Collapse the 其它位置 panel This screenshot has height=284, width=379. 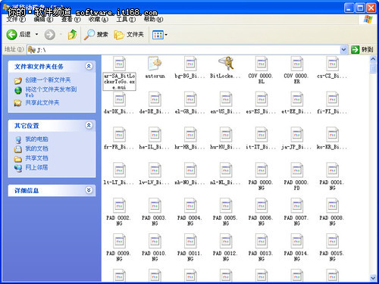[89, 125]
